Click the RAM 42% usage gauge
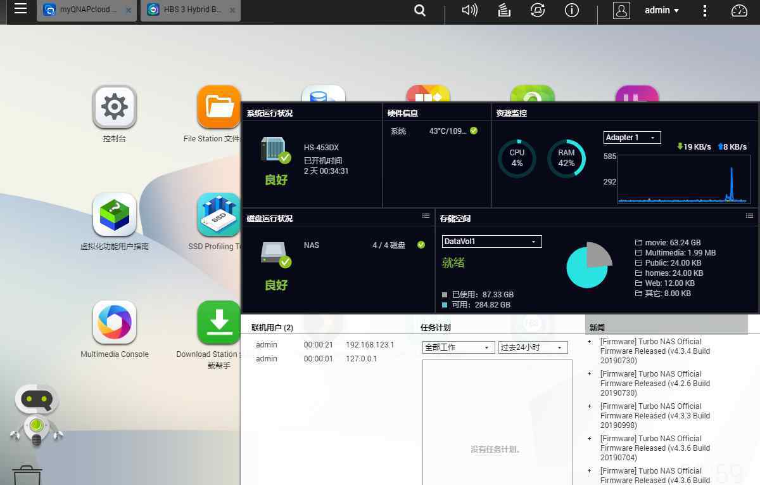 (x=566, y=158)
